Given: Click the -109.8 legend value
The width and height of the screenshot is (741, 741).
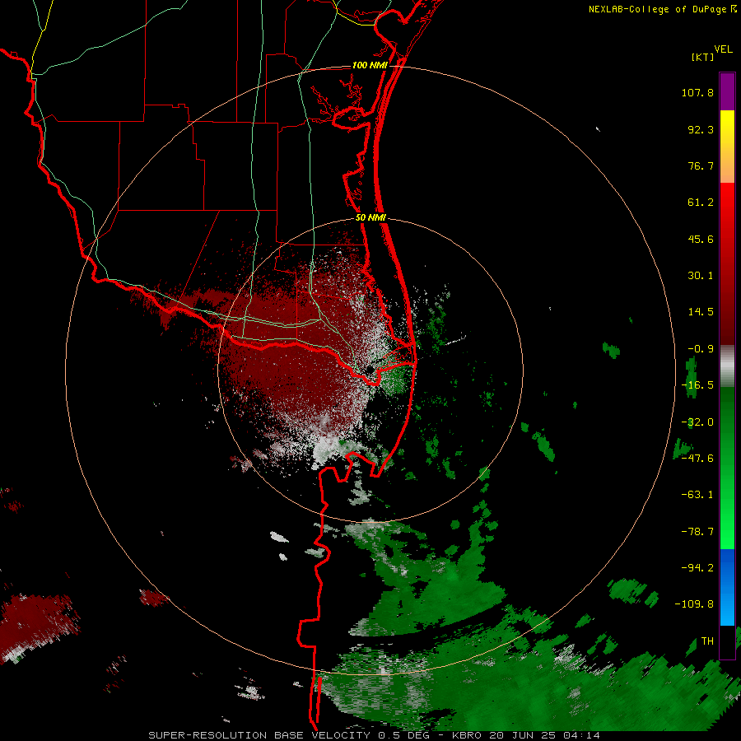Looking at the screenshot, I should pos(694,604).
